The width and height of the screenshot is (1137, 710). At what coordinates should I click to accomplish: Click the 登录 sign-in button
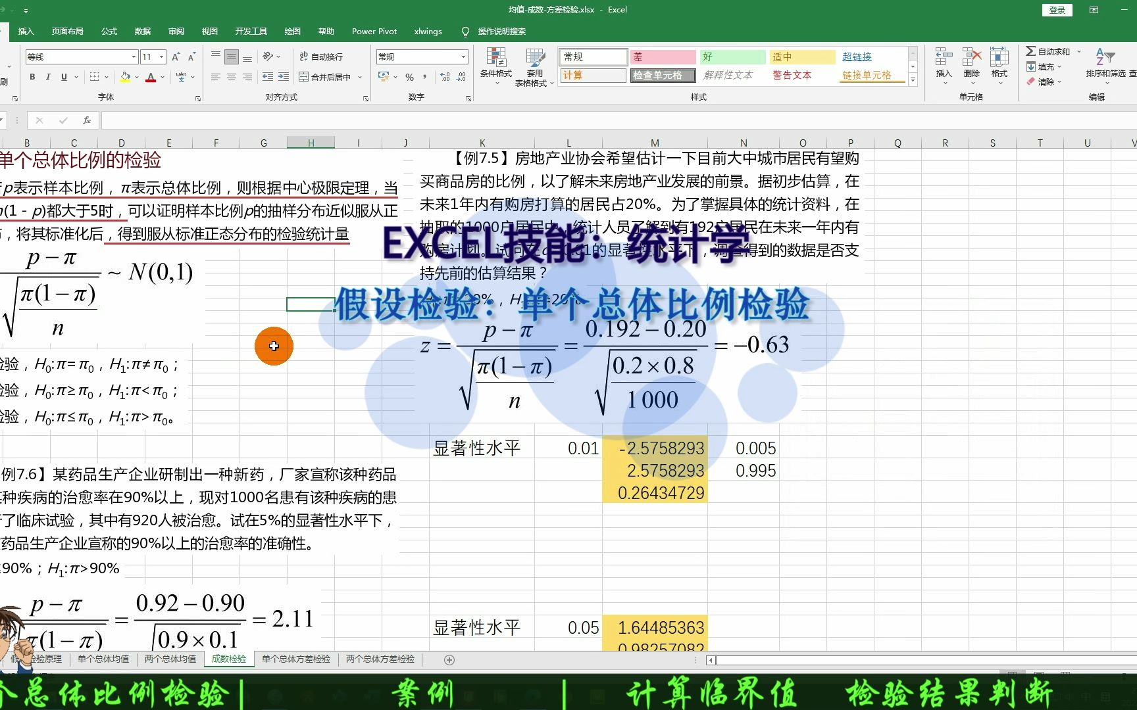point(1056,10)
